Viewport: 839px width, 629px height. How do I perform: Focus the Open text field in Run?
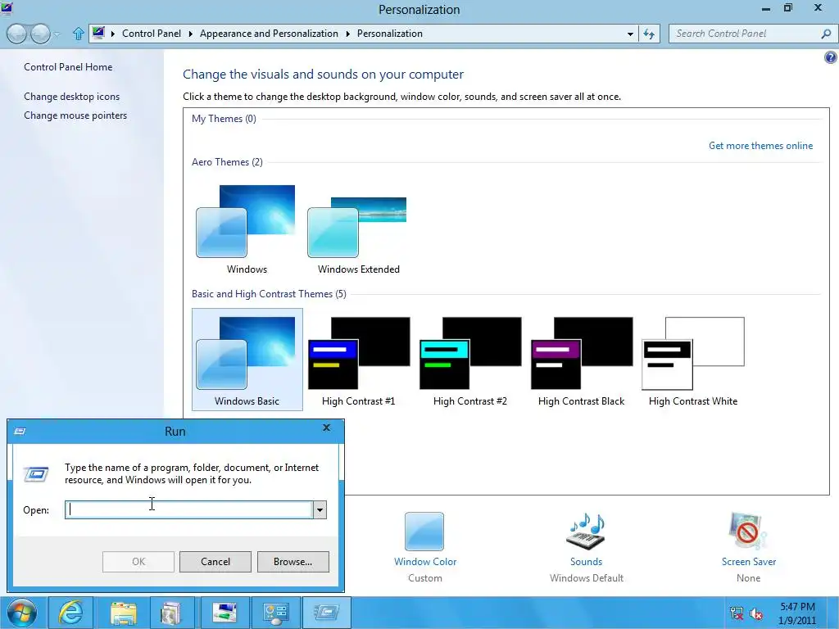click(189, 509)
